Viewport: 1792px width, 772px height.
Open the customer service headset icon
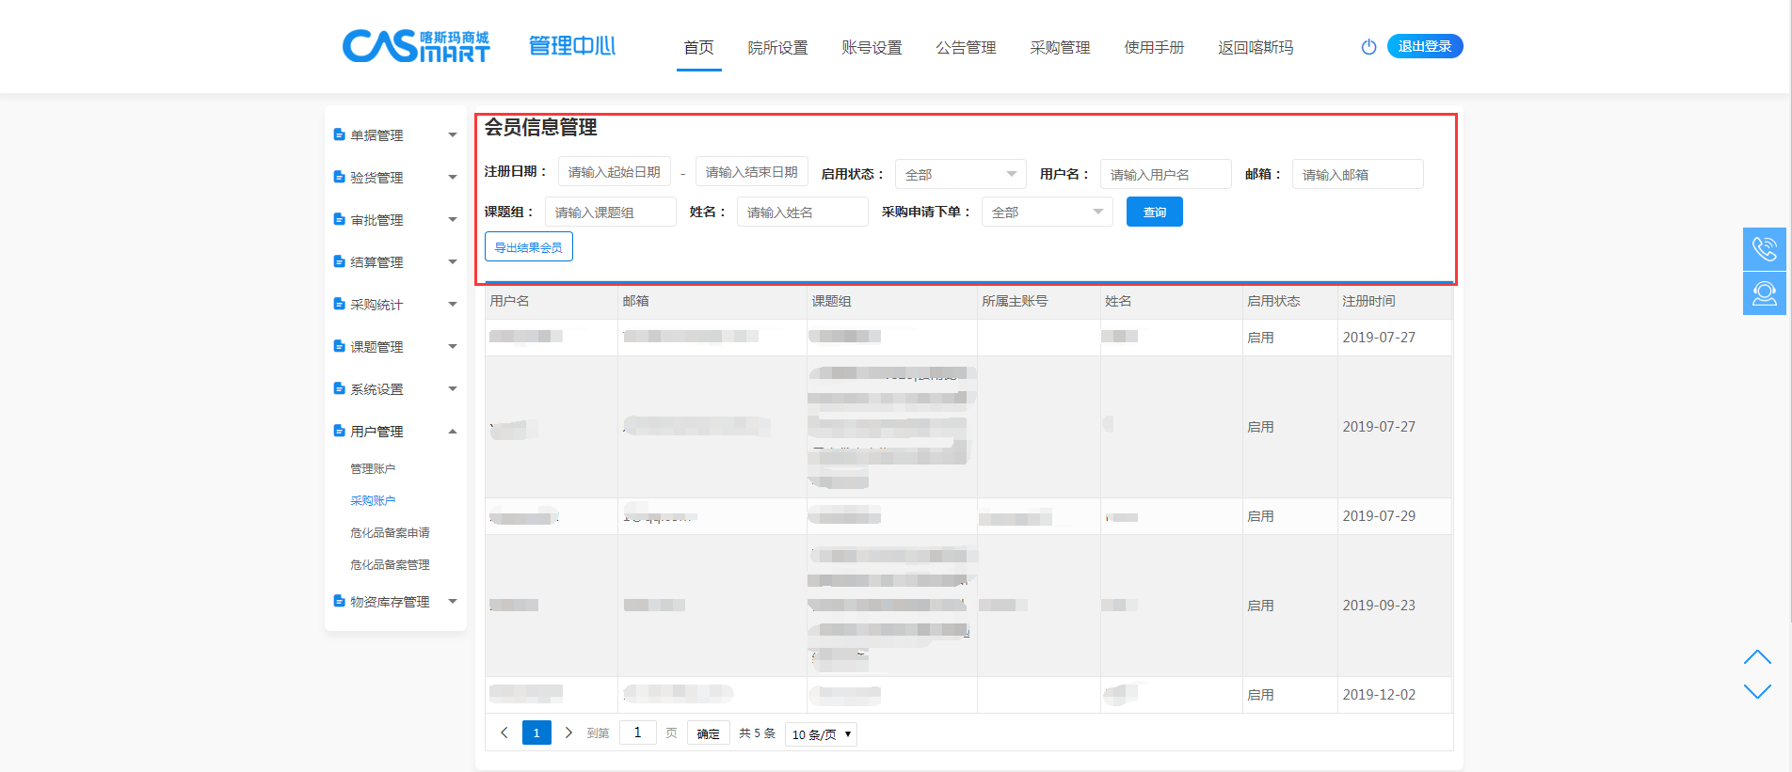(1764, 293)
